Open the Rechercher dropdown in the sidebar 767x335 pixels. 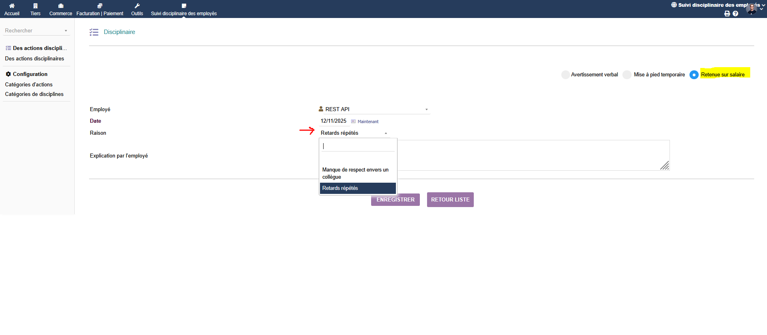pyautogui.click(x=36, y=31)
